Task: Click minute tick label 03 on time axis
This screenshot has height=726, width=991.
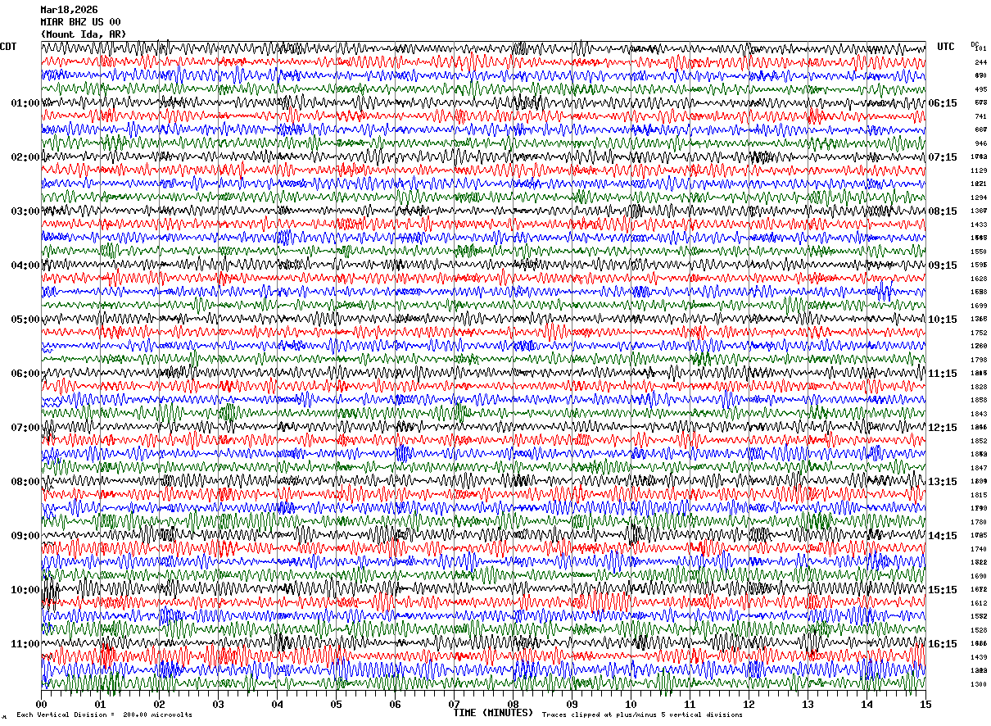Action: point(218,705)
